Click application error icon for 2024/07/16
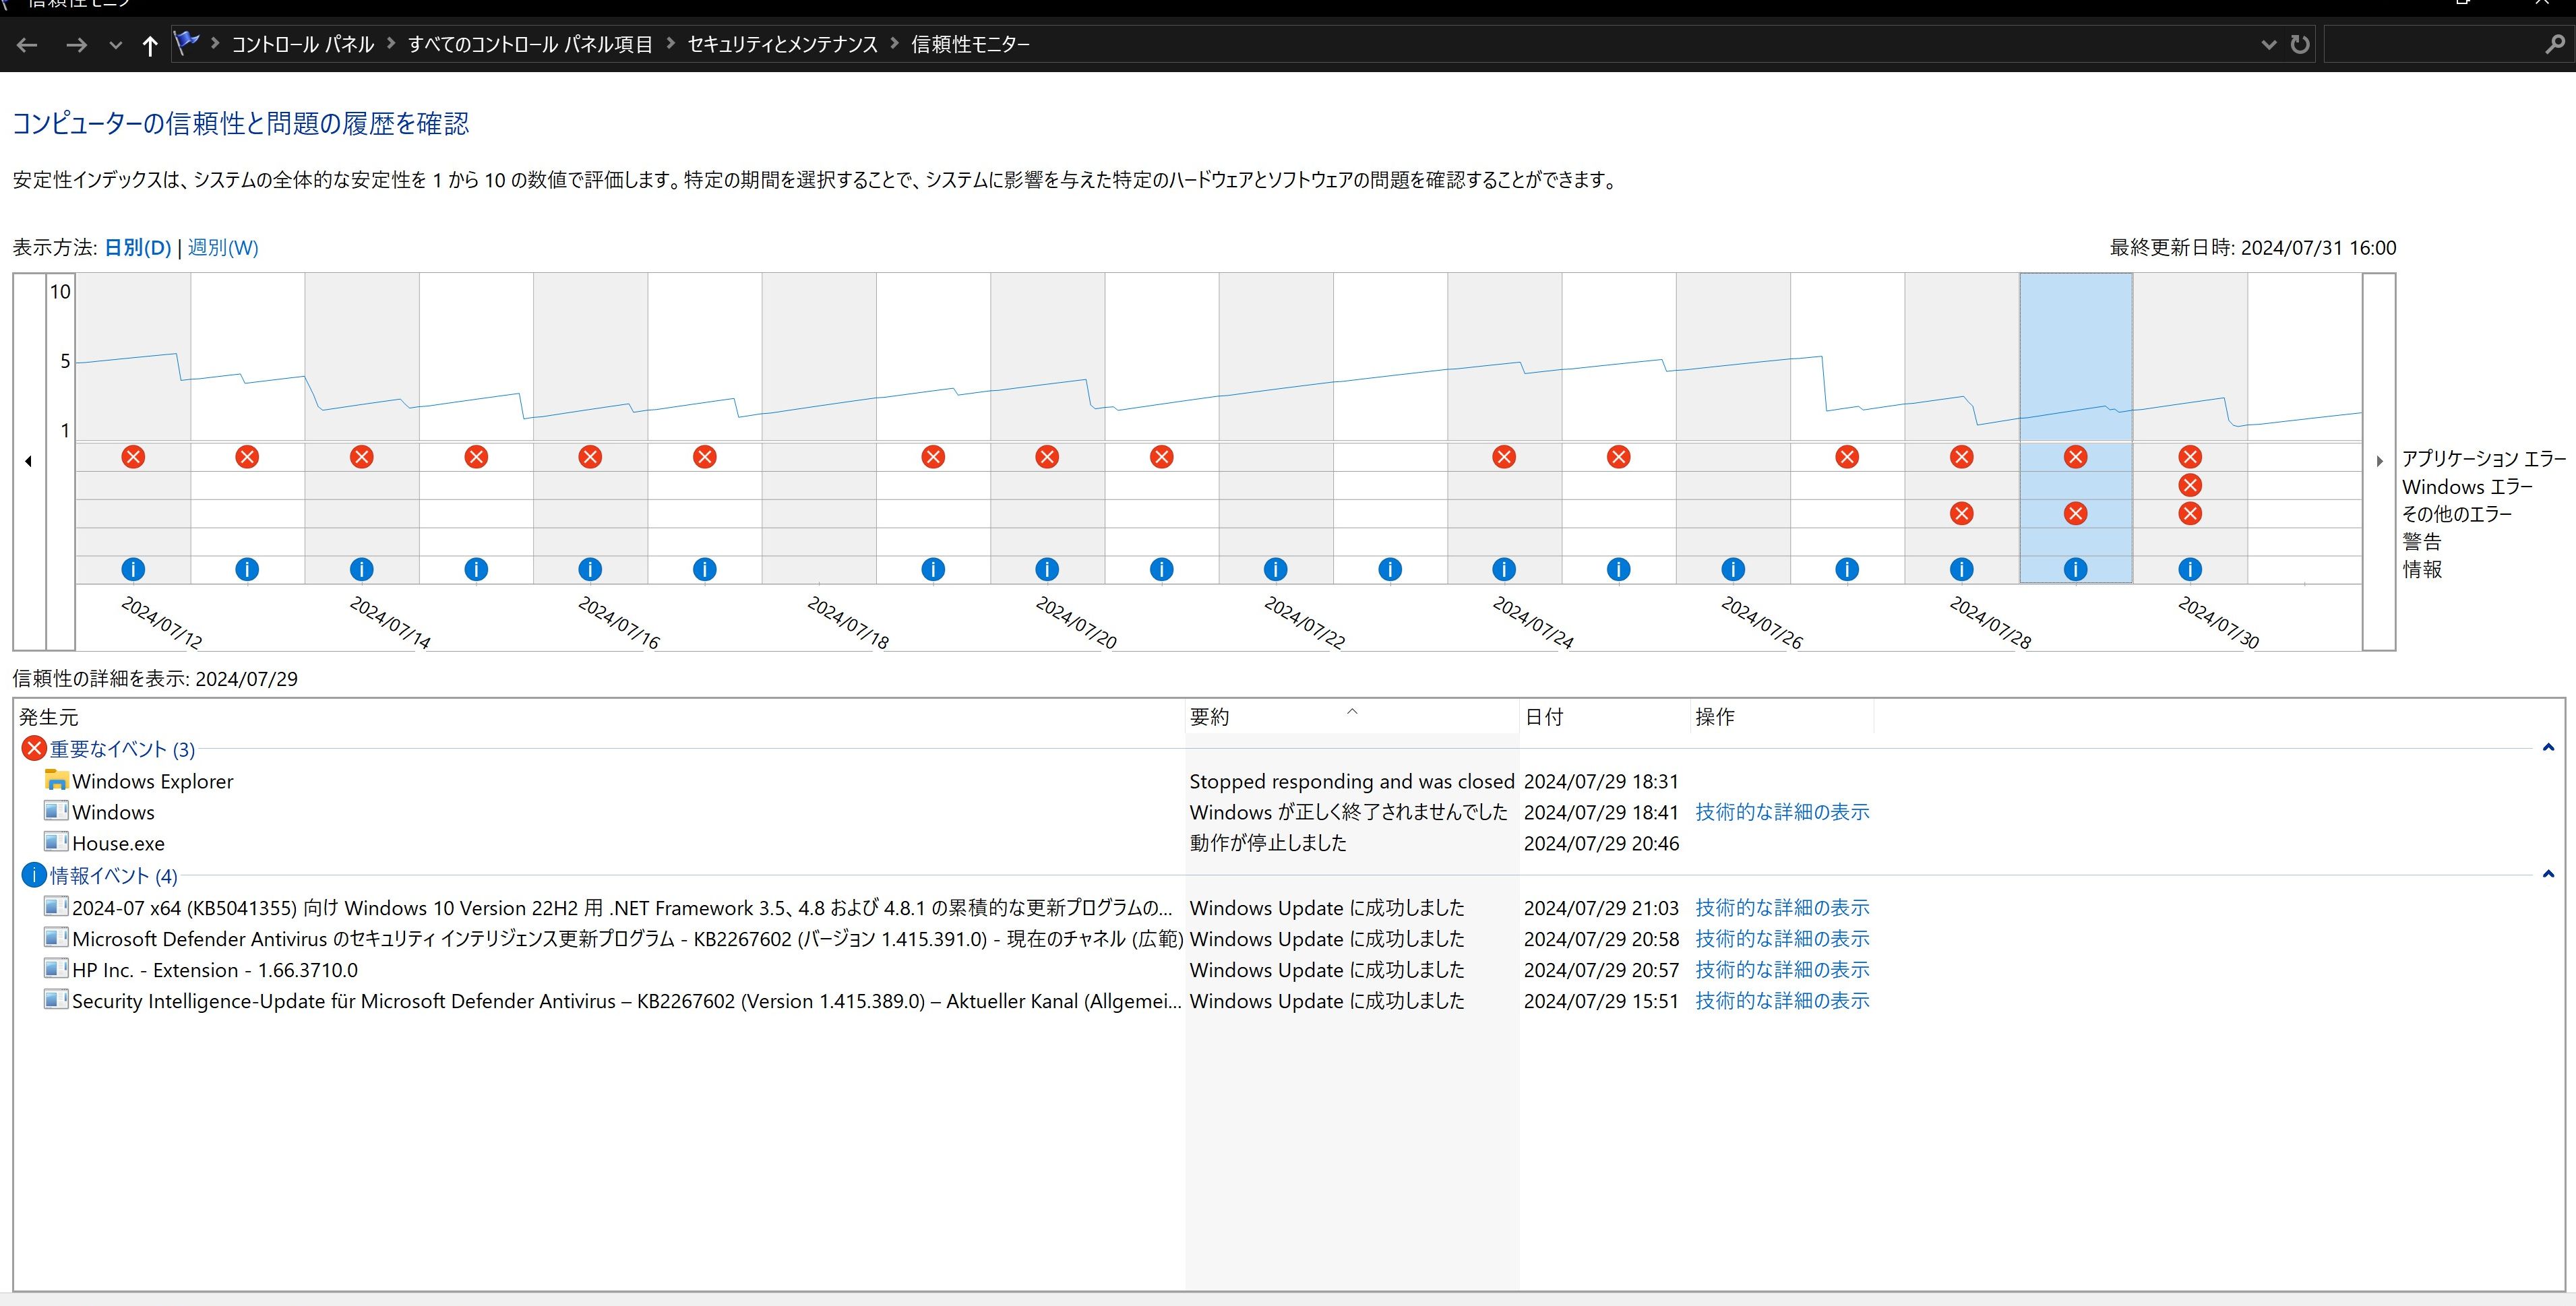The height and width of the screenshot is (1306, 2576). click(x=590, y=457)
